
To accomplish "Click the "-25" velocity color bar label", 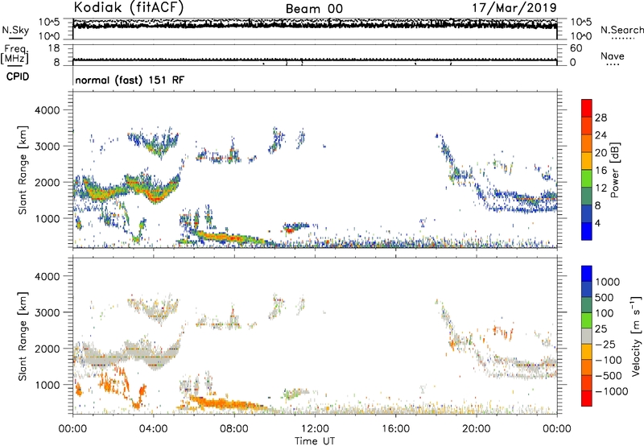I will click(x=605, y=345).
